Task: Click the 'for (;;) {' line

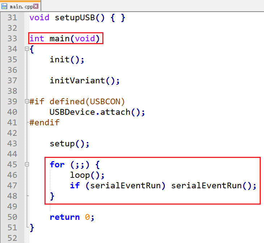Action: (75, 165)
